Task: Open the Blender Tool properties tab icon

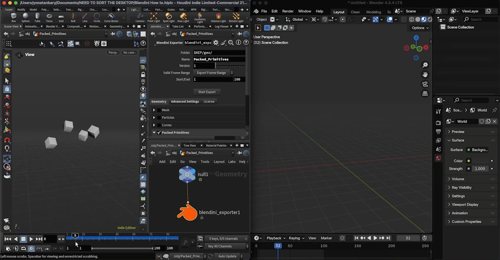Action: click(438, 111)
